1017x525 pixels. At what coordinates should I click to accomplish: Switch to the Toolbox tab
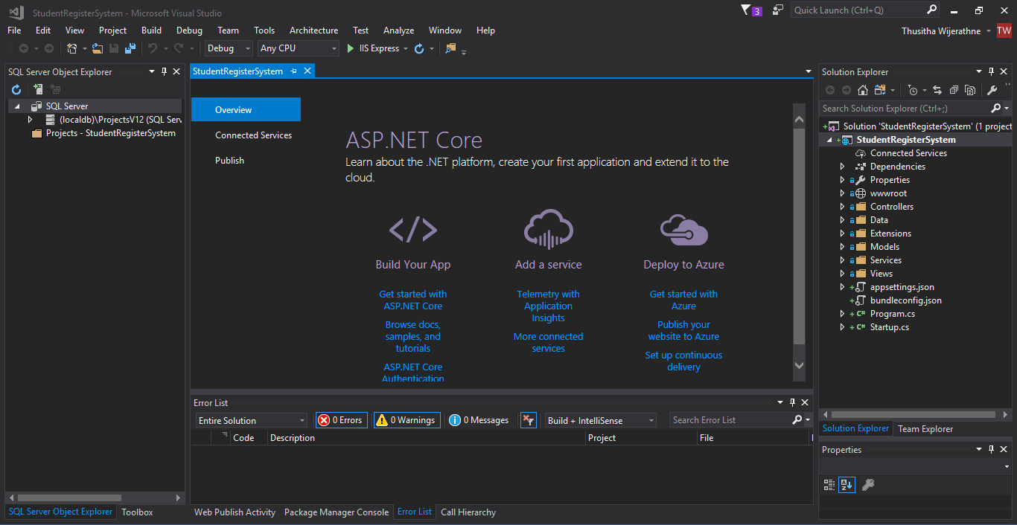coord(137,512)
